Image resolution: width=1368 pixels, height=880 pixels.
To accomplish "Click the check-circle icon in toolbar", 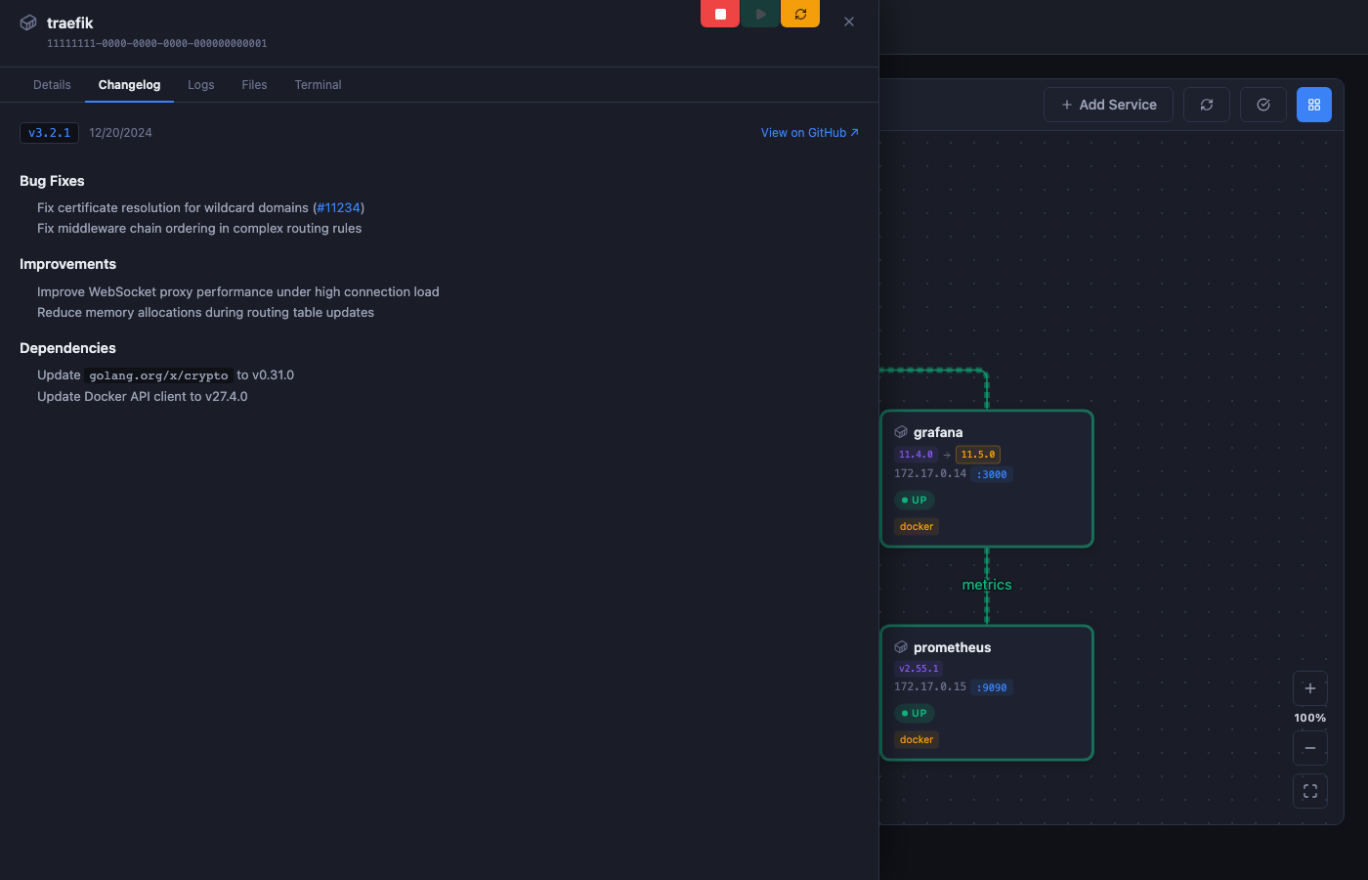I will (x=1263, y=105).
